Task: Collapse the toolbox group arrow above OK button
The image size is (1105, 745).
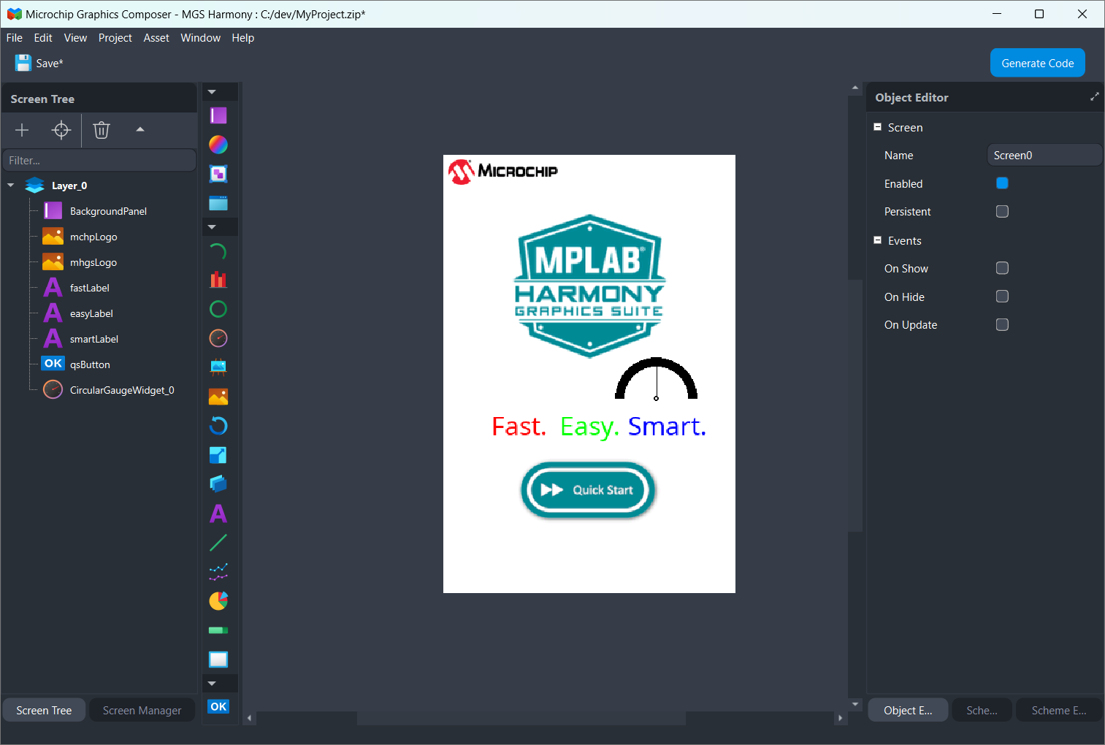Action: [x=213, y=684]
